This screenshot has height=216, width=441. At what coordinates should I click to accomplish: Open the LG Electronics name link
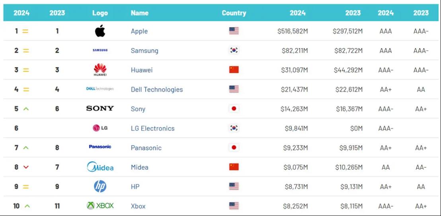click(152, 128)
